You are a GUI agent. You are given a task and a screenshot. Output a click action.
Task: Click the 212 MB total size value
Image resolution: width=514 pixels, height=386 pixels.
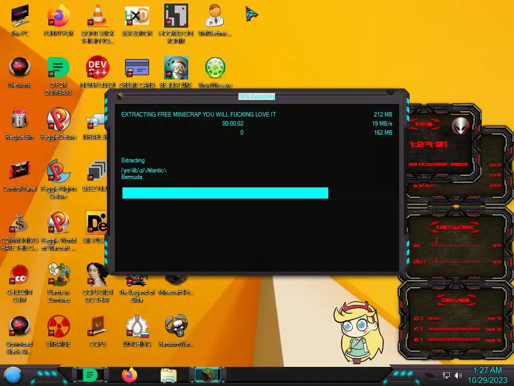[383, 115]
